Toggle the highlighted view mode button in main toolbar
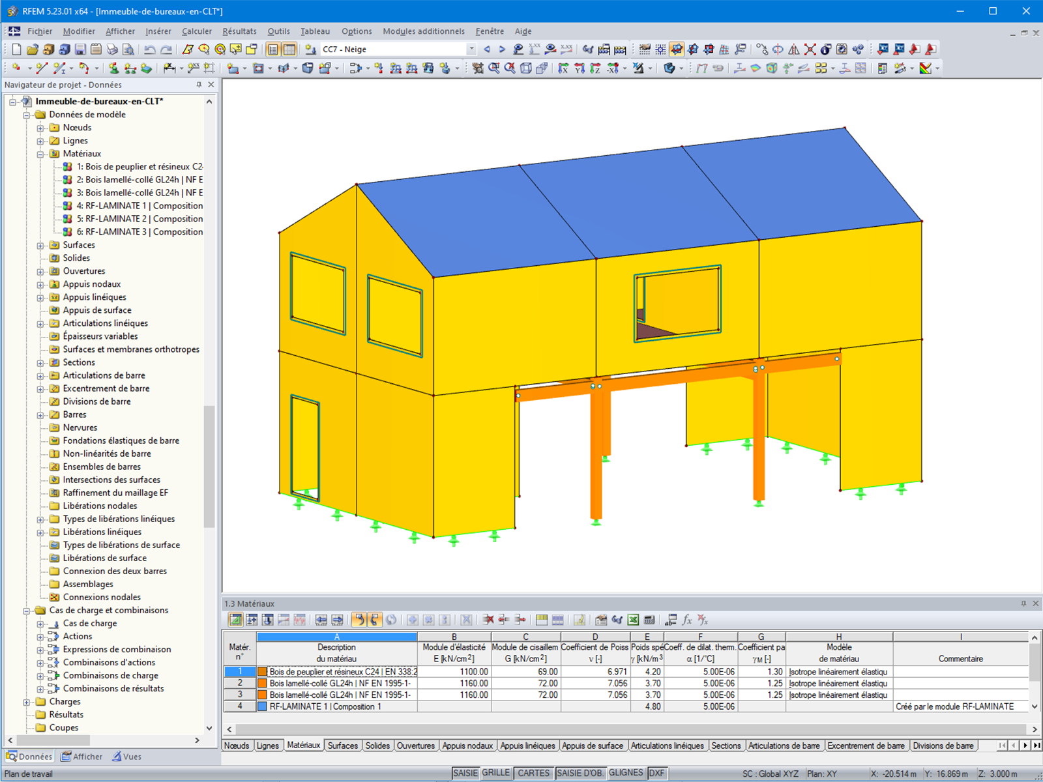 click(677, 50)
